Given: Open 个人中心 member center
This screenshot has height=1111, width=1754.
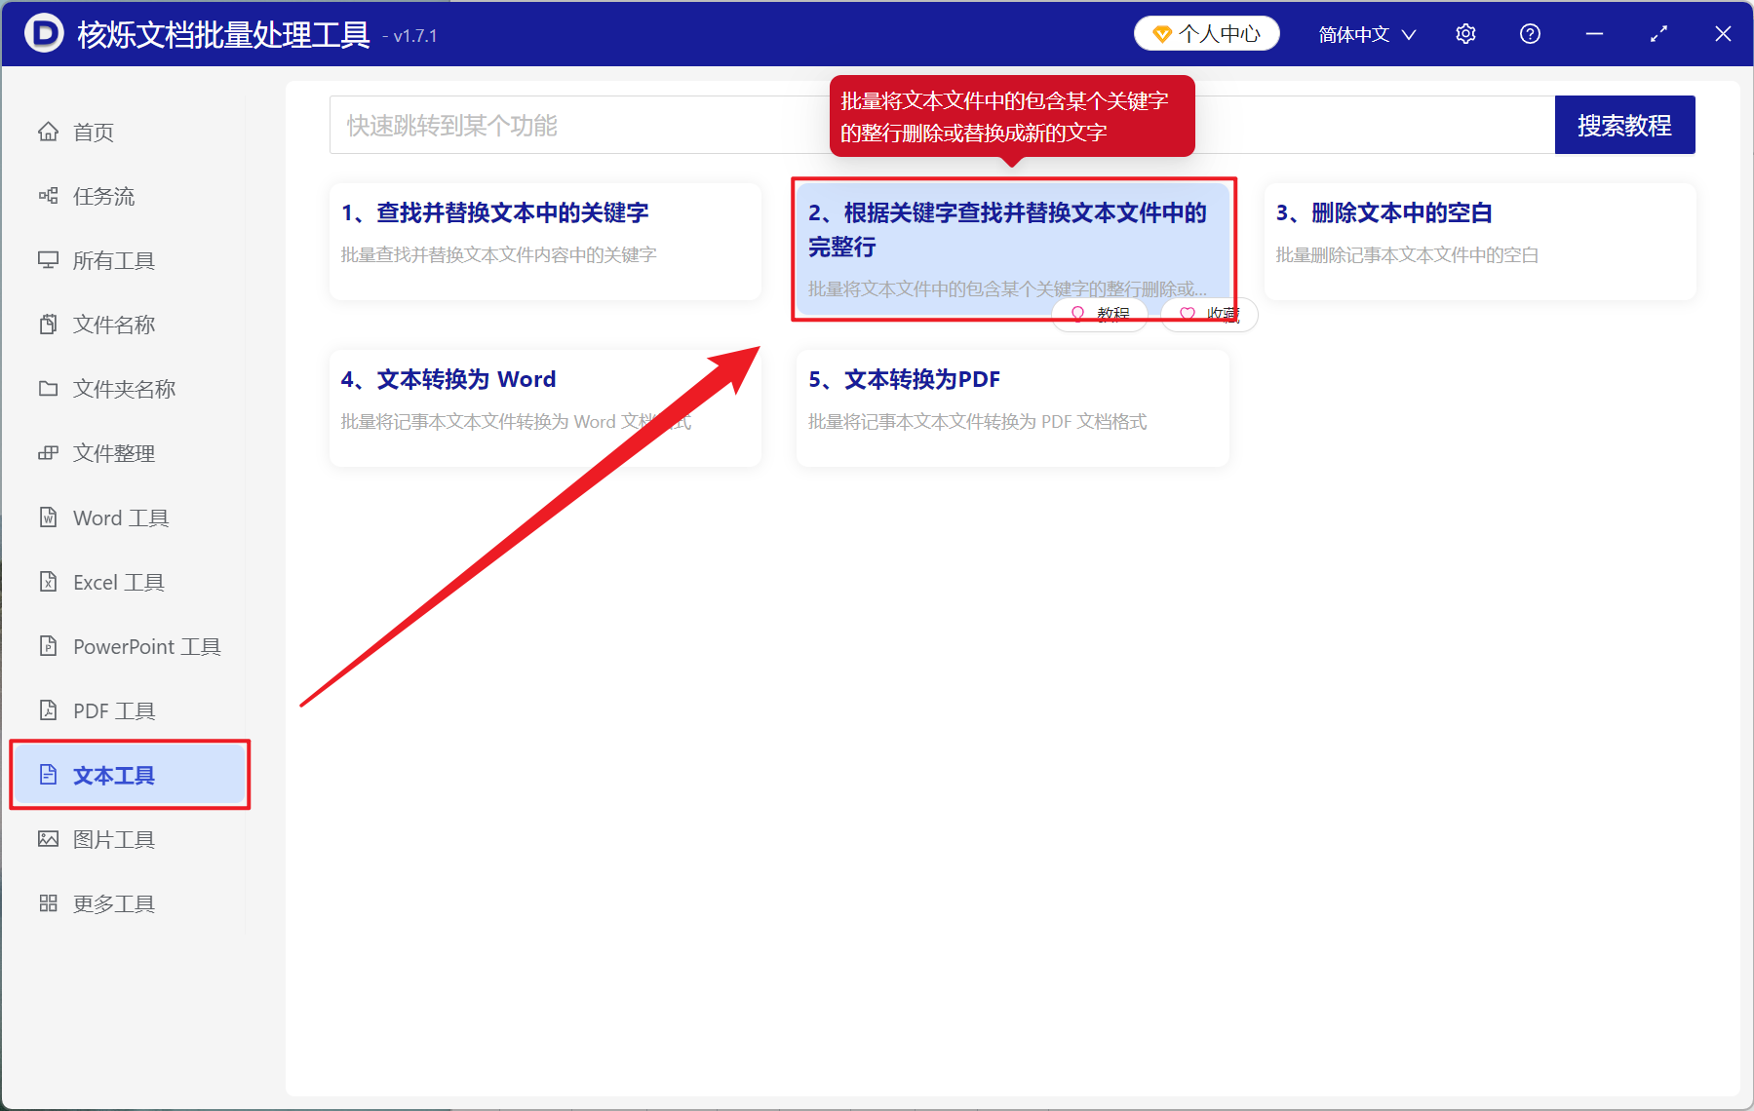Looking at the screenshot, I should pos(1206,32).
